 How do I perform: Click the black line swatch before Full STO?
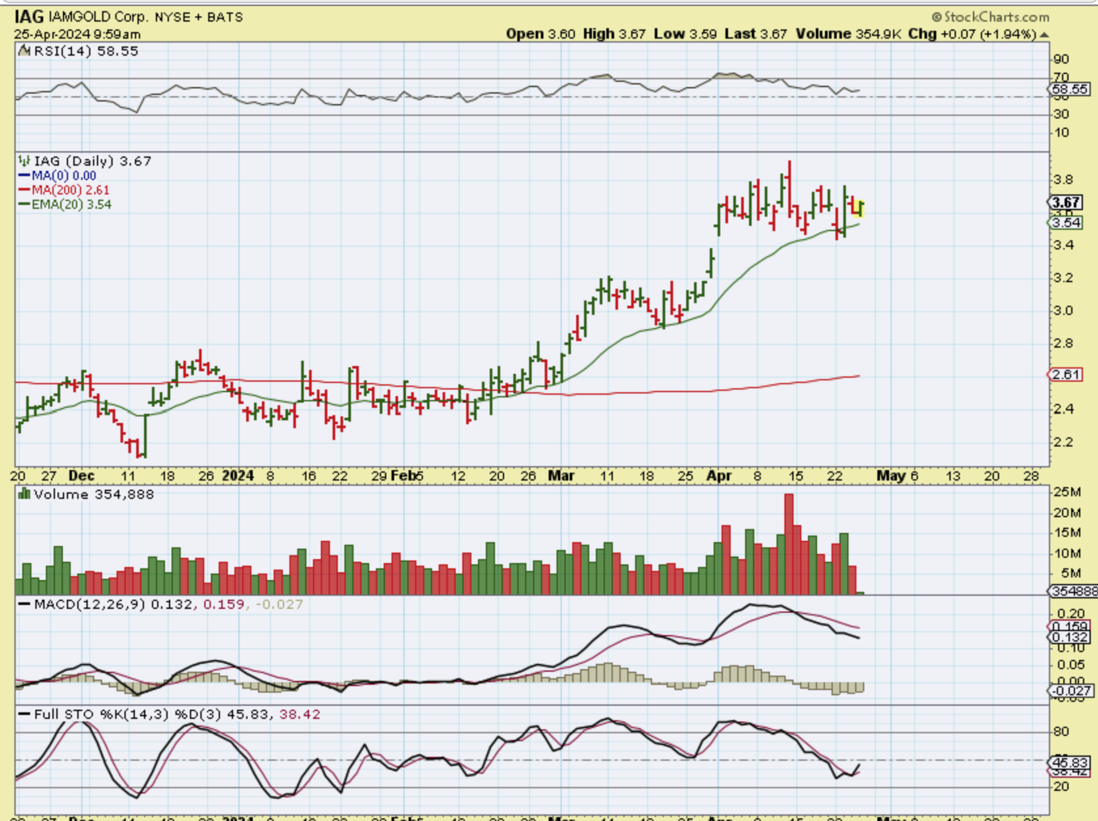24,714
